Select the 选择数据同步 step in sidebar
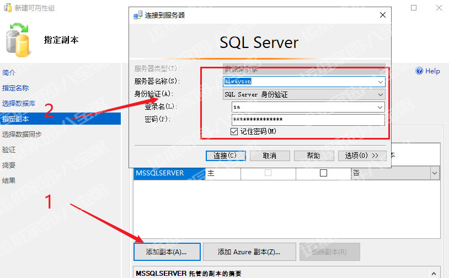 [x=22, y=134]
